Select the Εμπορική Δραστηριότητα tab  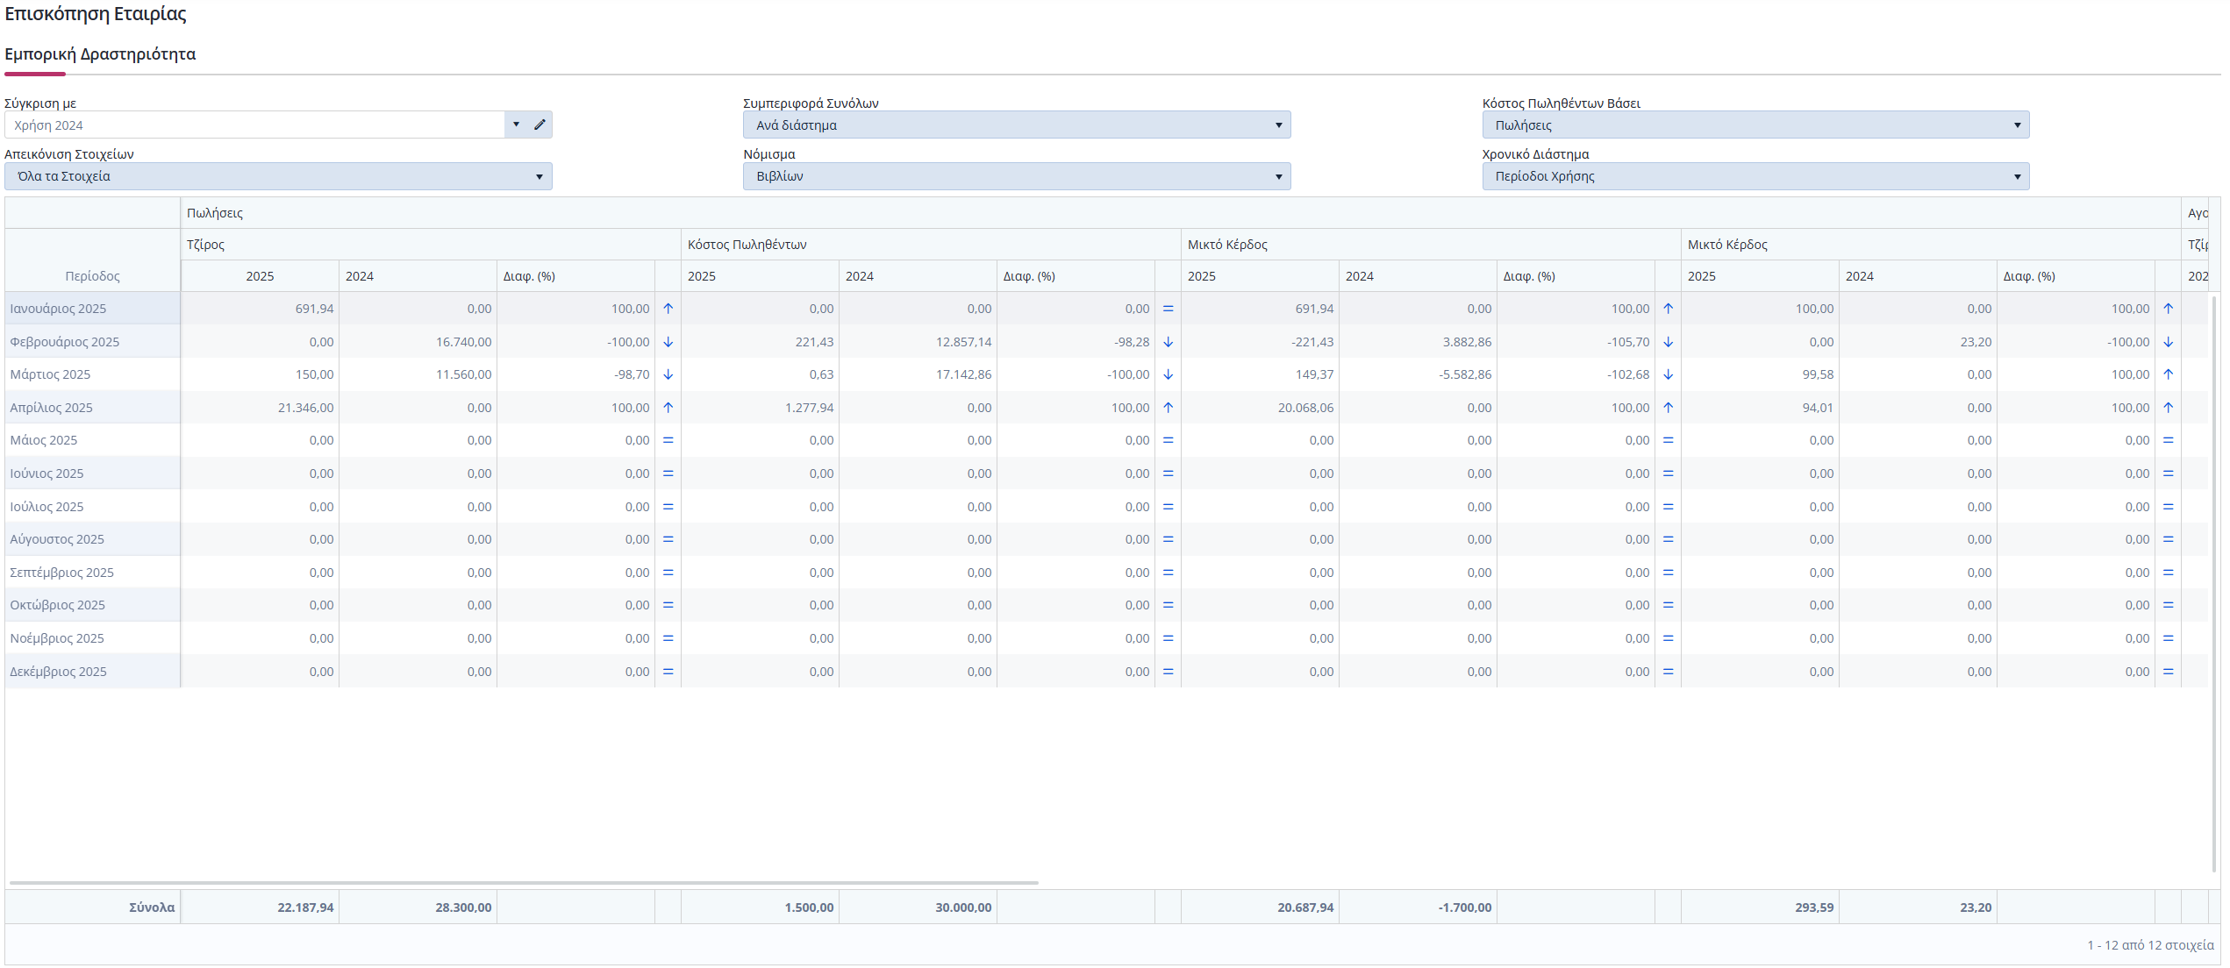tap(100, 54)
